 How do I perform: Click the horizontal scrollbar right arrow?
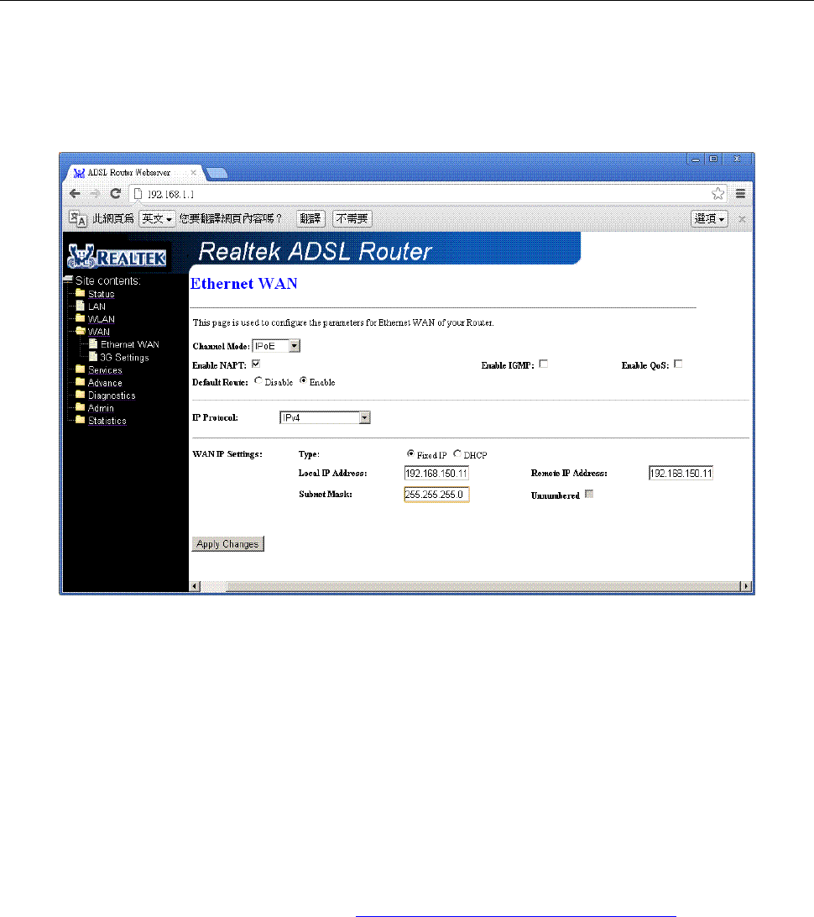pyautogui.click(x=746, y=586)
